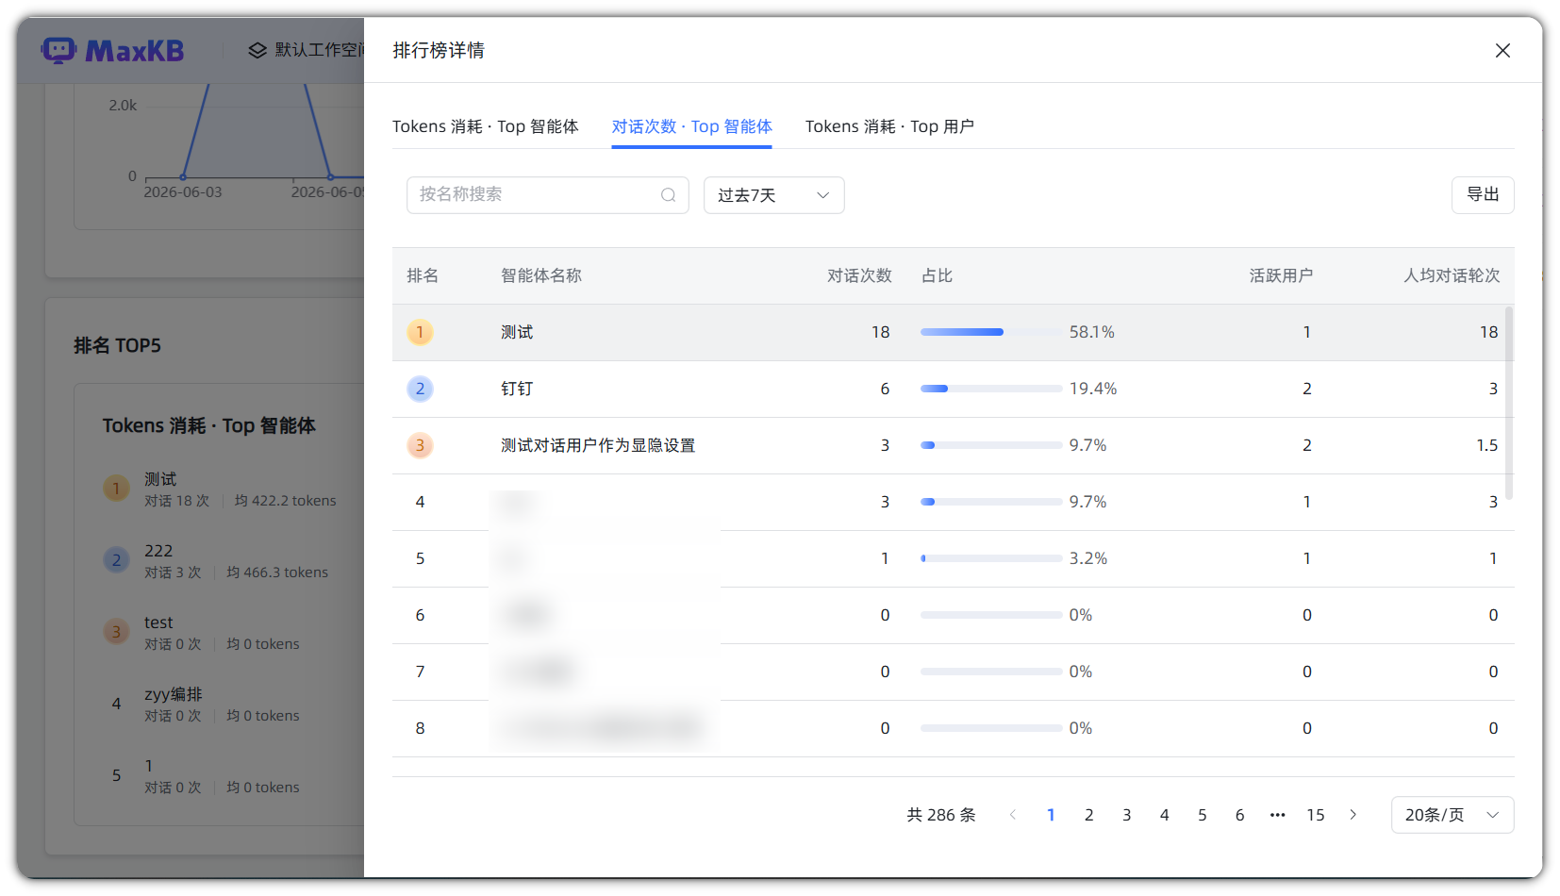Click the 导出 export button
The width and height of the screenshot is (1560, 896).
1483,195
